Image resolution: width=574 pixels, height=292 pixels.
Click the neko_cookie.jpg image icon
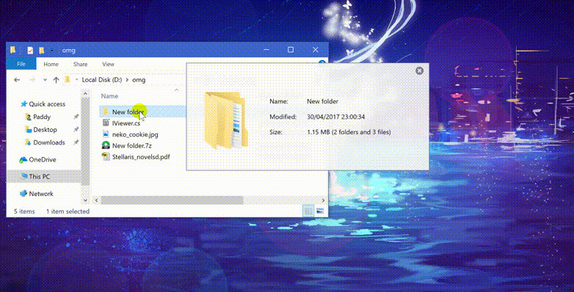(x=106, y=134)
